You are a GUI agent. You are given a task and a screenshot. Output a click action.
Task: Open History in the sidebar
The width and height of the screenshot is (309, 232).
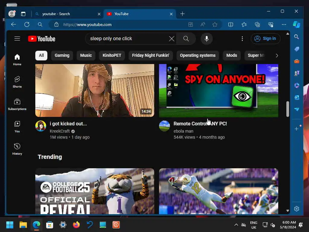click(x=17, y=149)
